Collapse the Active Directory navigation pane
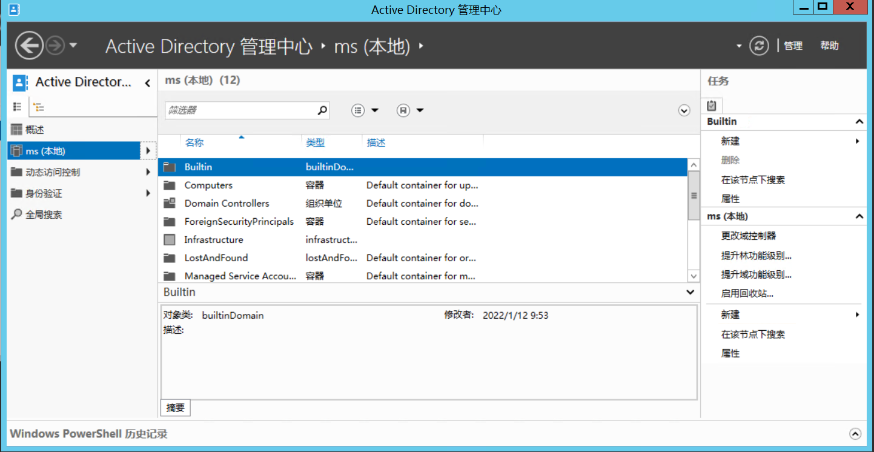This screenshot has width=874, height=452. tap(147, 83)
